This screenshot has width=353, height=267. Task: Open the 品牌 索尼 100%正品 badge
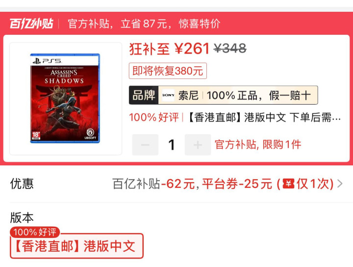[224, 95]
